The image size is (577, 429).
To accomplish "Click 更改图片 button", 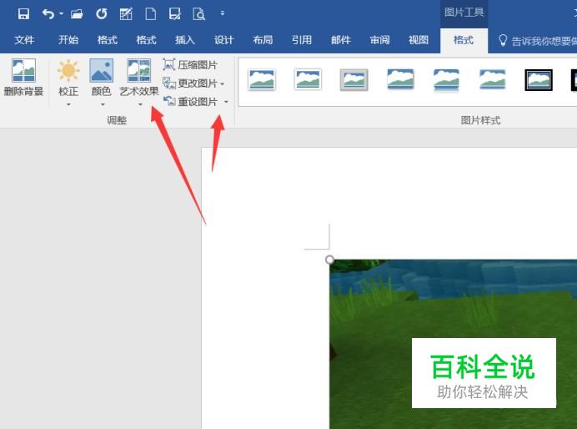I will click(x=190, y=83).
